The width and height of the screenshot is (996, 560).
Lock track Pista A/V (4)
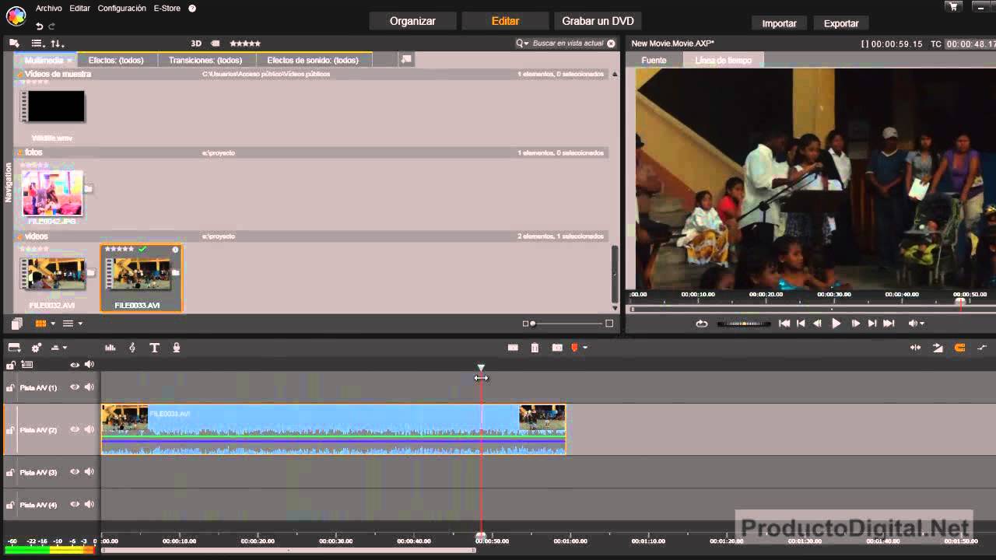(x=10, y=506)
